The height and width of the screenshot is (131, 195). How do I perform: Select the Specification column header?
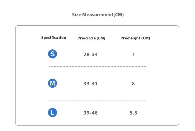point(53,38)
